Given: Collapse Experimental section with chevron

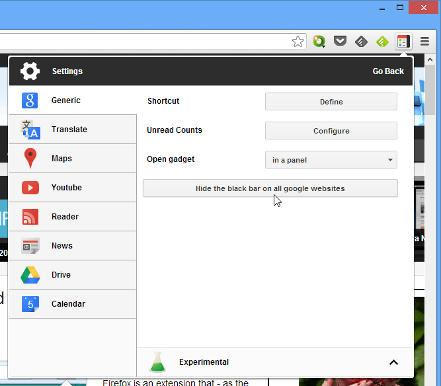Looking at the screenshot, I should pyautogui.click(x=393, y=362).
